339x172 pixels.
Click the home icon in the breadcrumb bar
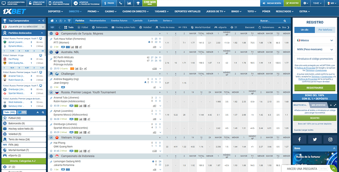point(52,21)
